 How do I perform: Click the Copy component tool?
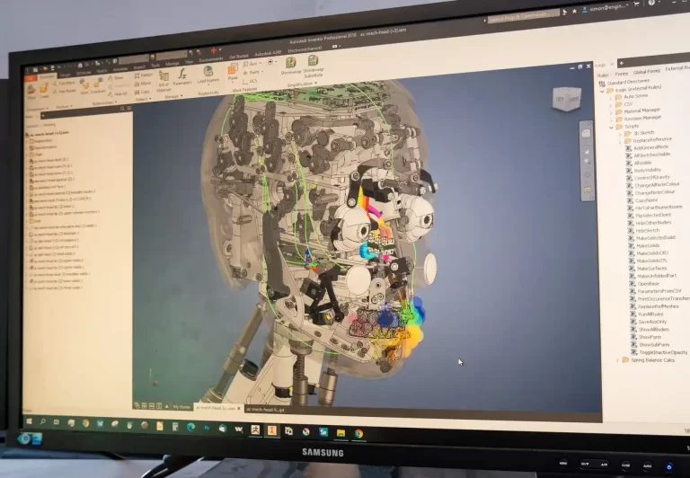(x=142, y=92)
